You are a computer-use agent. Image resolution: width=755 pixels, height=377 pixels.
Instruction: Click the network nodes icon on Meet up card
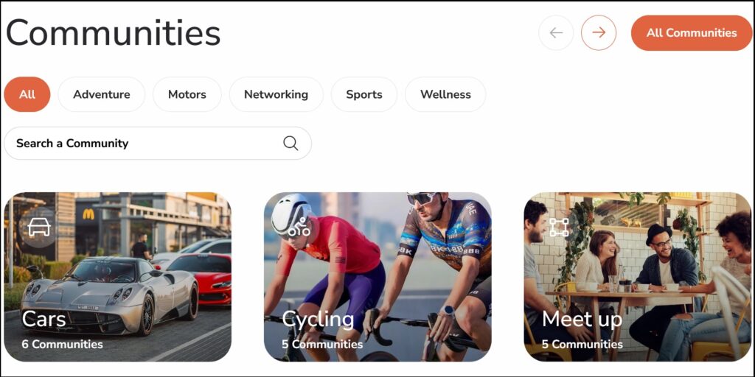click(x=559, y=228)
